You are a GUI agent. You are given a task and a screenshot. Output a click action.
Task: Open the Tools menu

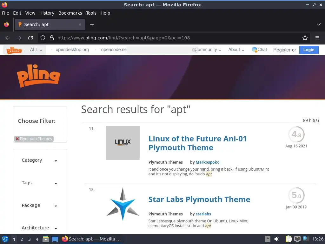(91, 13)
